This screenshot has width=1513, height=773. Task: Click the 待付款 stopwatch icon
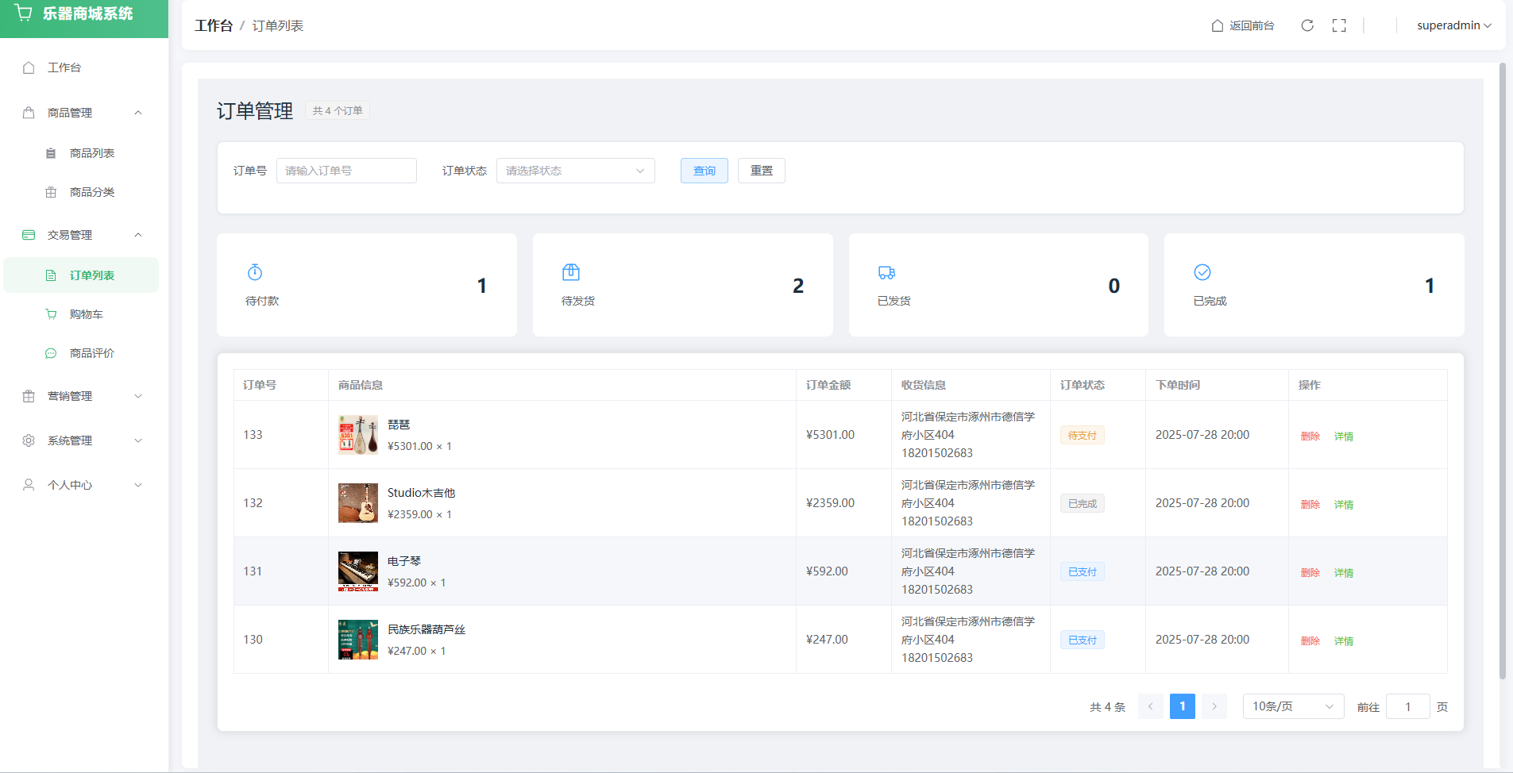click(255, 272)
